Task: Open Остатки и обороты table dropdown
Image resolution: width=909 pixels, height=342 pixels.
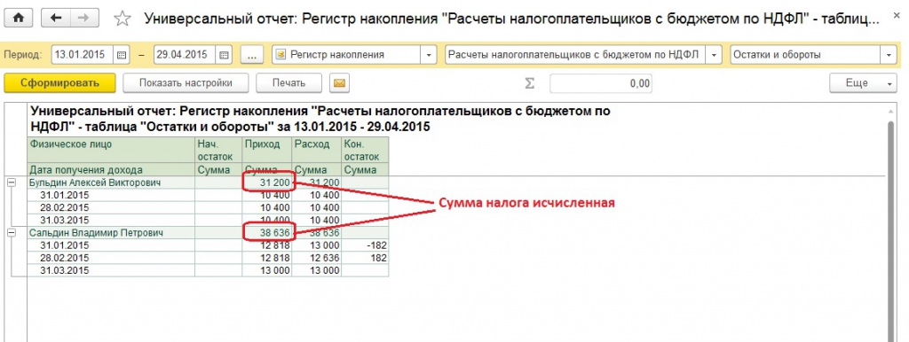Action: pyautogui.click(x=889, y=55)
